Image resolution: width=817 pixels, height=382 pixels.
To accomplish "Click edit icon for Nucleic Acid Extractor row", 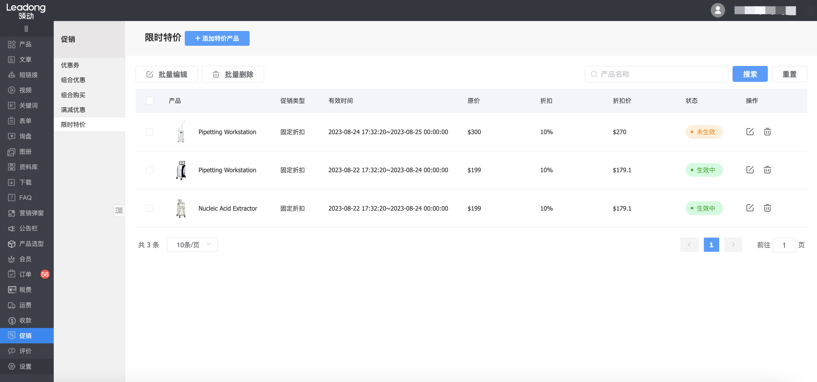I will coord(750,208).
